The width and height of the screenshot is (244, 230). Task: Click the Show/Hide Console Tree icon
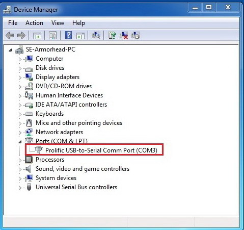37,36
